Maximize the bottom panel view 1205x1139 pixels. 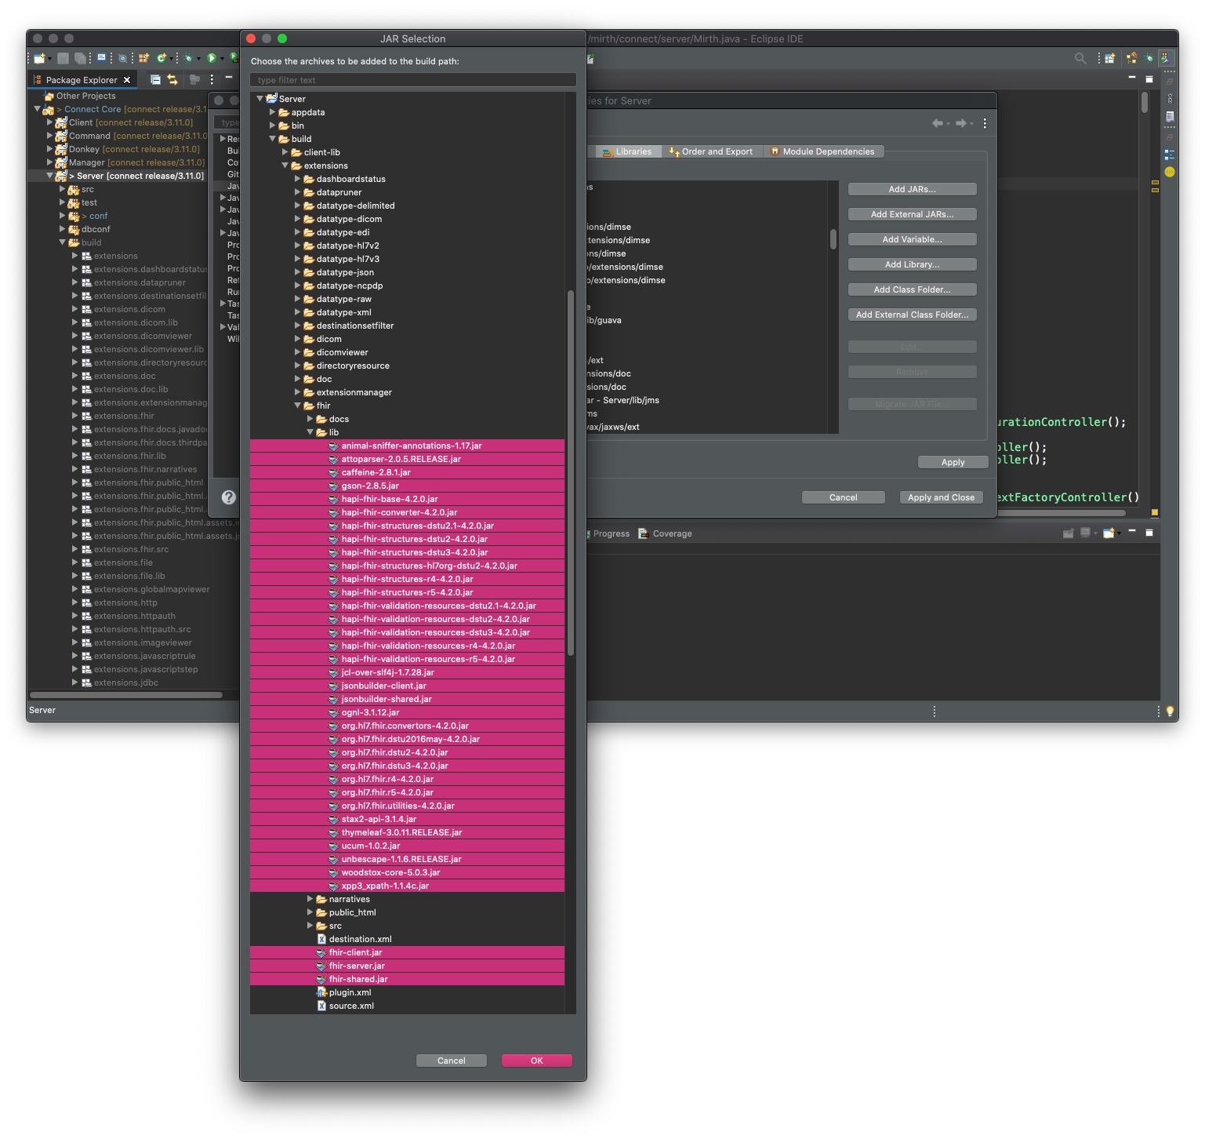[1149, 533]
